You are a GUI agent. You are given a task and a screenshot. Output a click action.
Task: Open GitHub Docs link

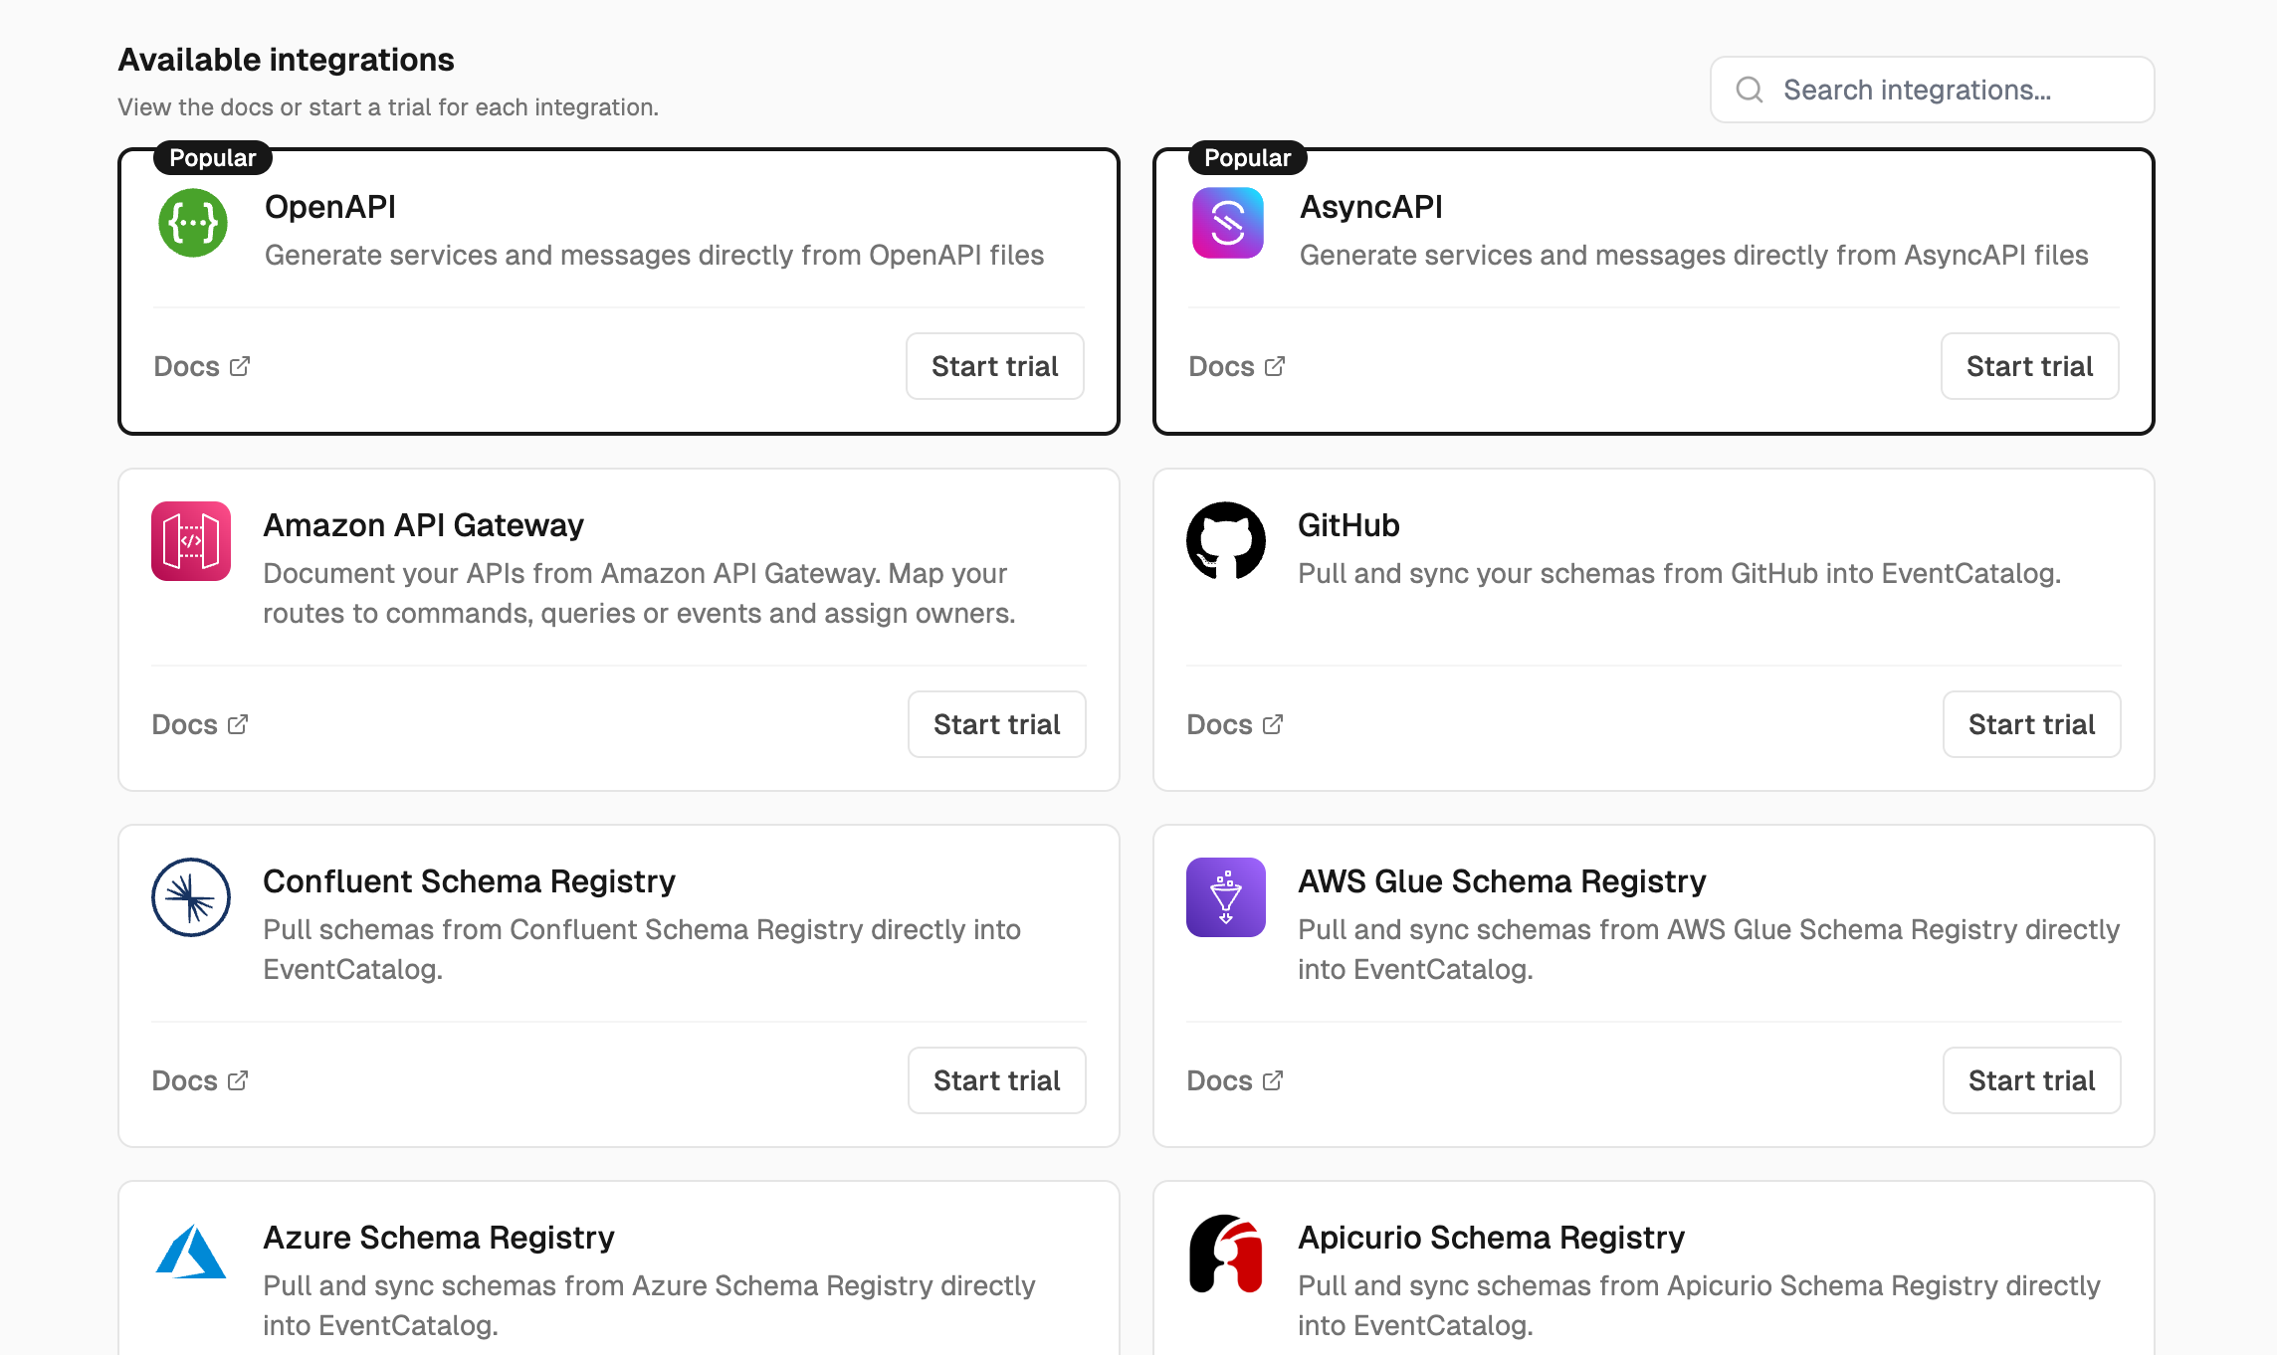(1235, 724)
